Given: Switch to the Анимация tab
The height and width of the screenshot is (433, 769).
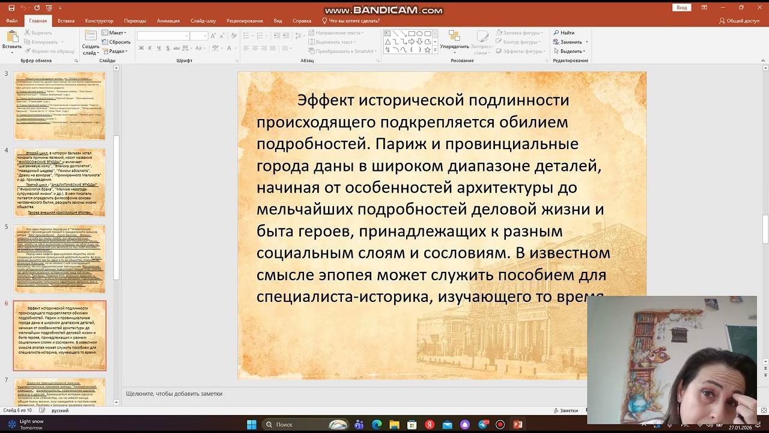Looking at the screenshot, I should coord(168,20).
